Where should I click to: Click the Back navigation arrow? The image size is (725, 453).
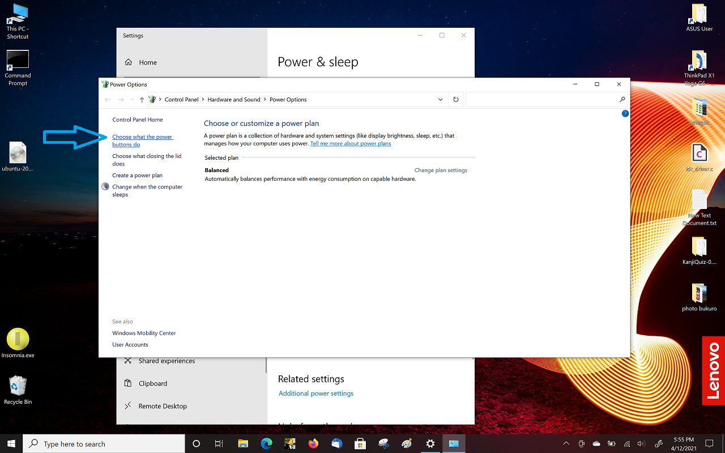click(x=108, y=100)
